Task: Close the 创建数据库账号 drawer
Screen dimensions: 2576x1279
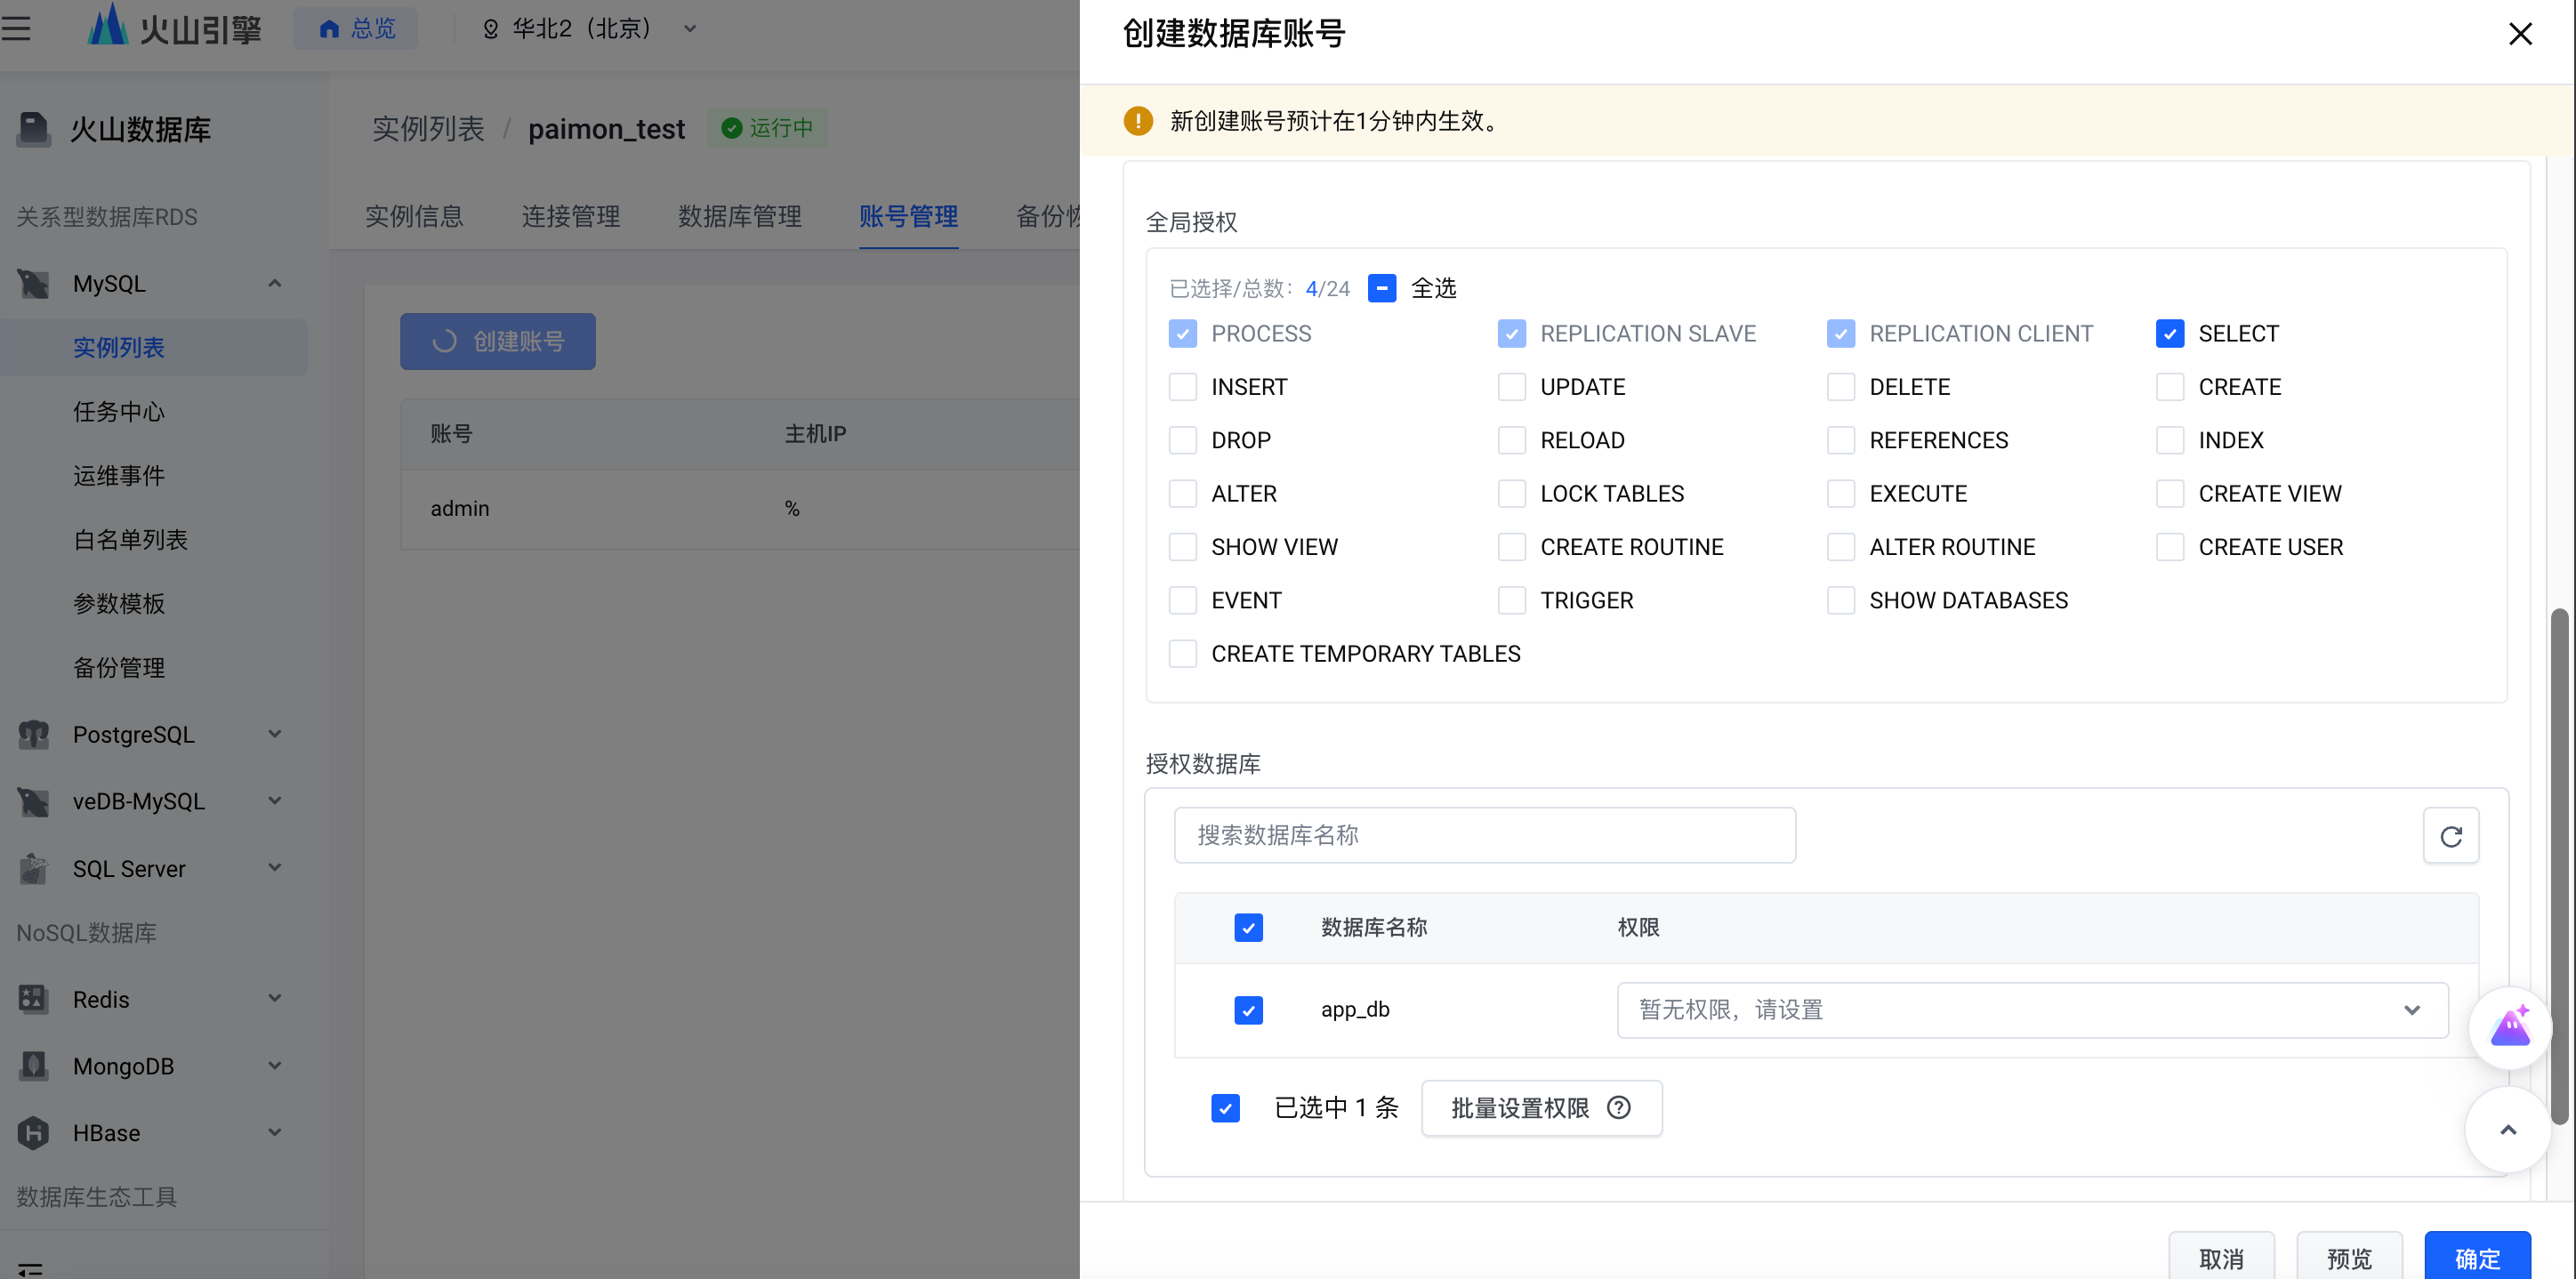Action: 2520,34
